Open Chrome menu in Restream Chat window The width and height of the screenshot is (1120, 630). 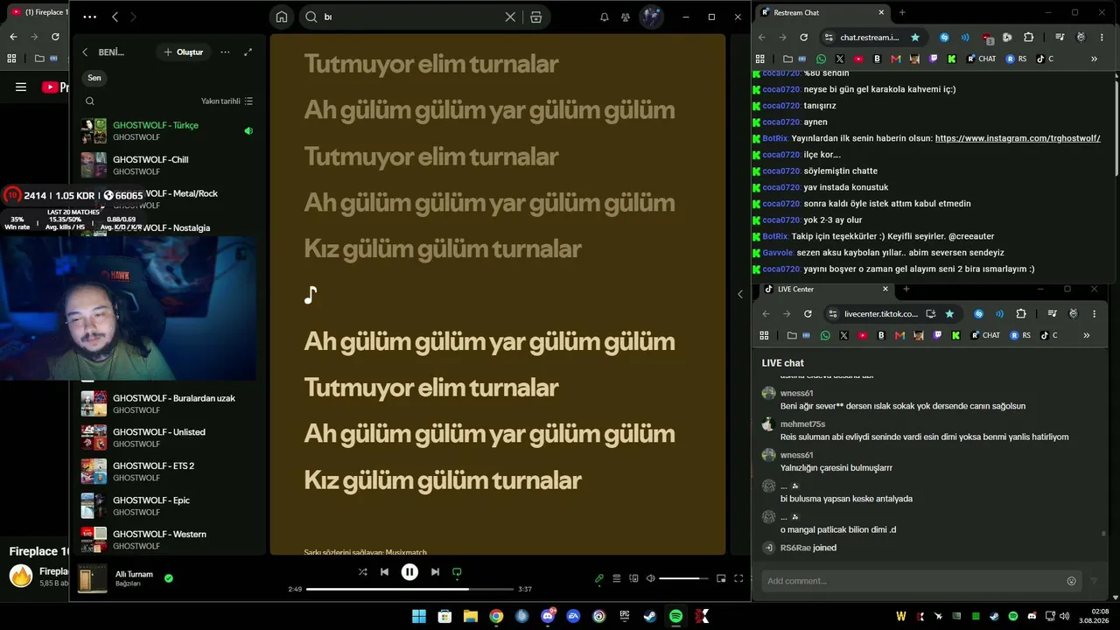pyautogui.click(x=1101, y=38)
